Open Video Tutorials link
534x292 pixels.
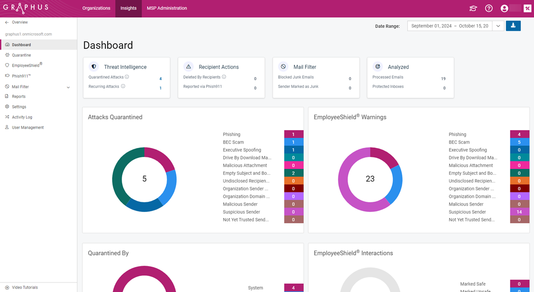25,287
